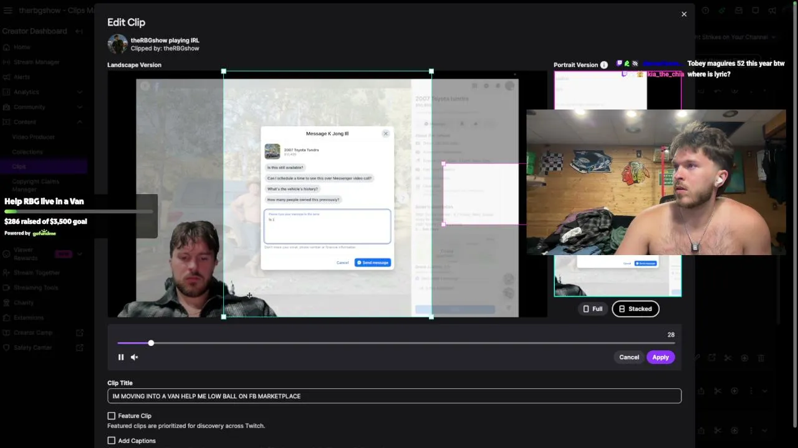Click the clip timeline scrubber handle
Image resolution: width=798 pixels, height=448 pixels.
[x=151, y=343]
